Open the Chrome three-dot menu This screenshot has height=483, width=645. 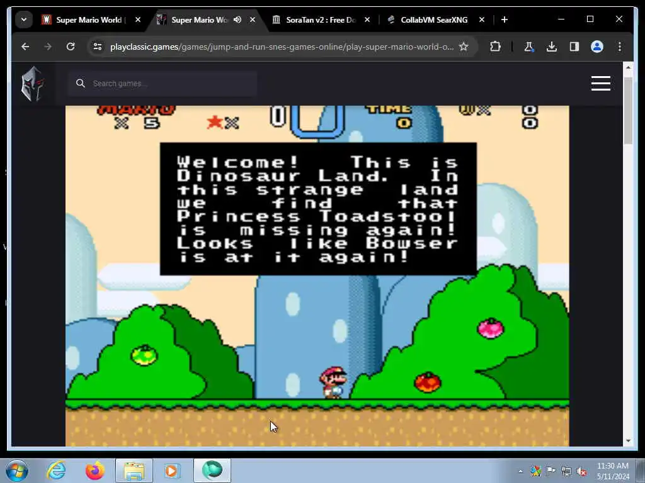pos(620,47)
